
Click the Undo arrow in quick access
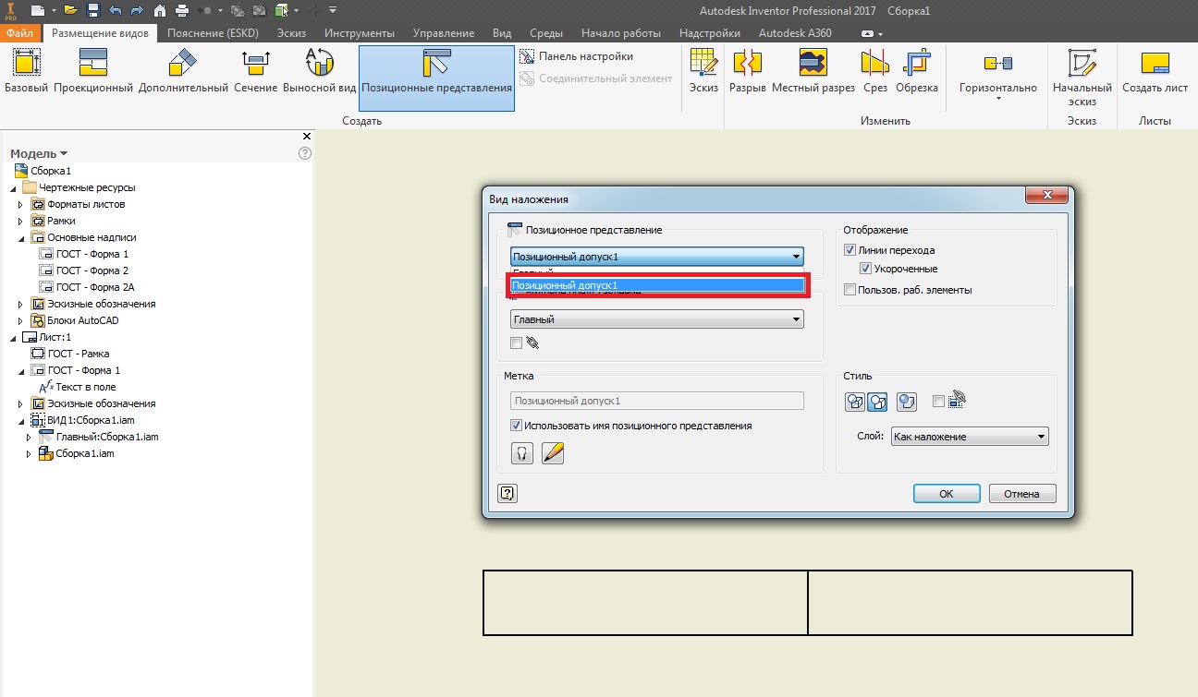(115, 10)
